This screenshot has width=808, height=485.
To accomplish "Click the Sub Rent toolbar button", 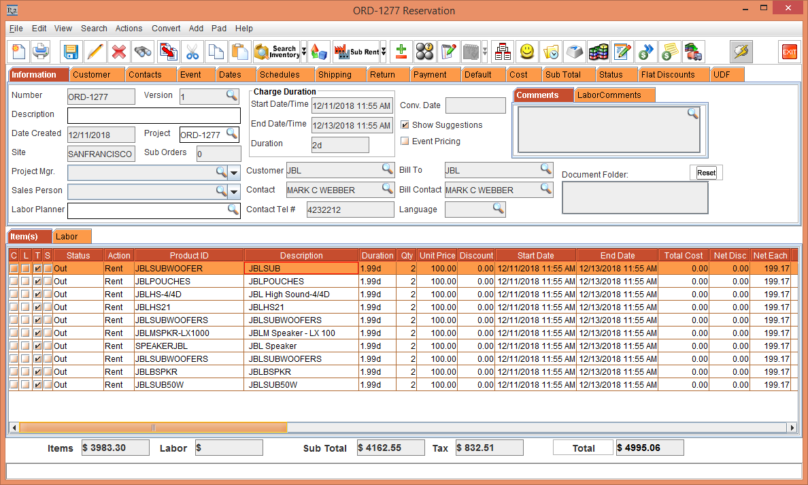I will pos(356,52).
